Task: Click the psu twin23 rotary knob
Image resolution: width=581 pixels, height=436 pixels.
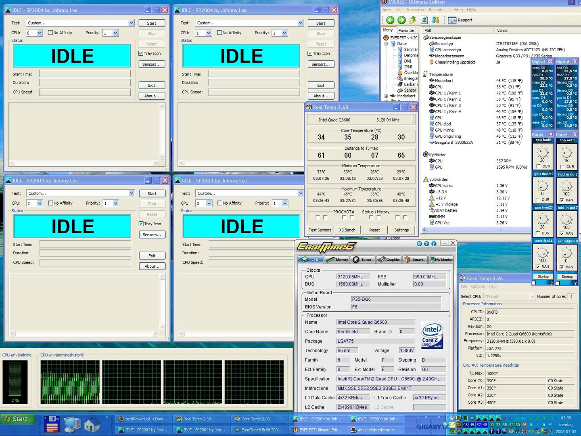Action: click(543, 219)
